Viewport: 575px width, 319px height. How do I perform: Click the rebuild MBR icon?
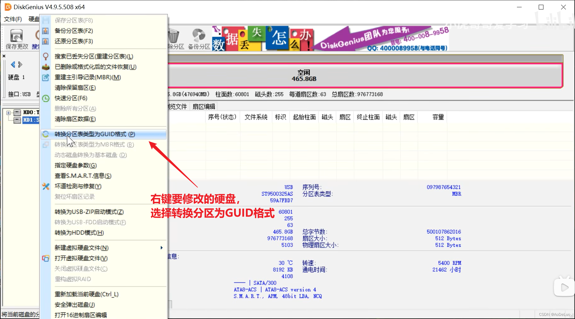(45, 77)
